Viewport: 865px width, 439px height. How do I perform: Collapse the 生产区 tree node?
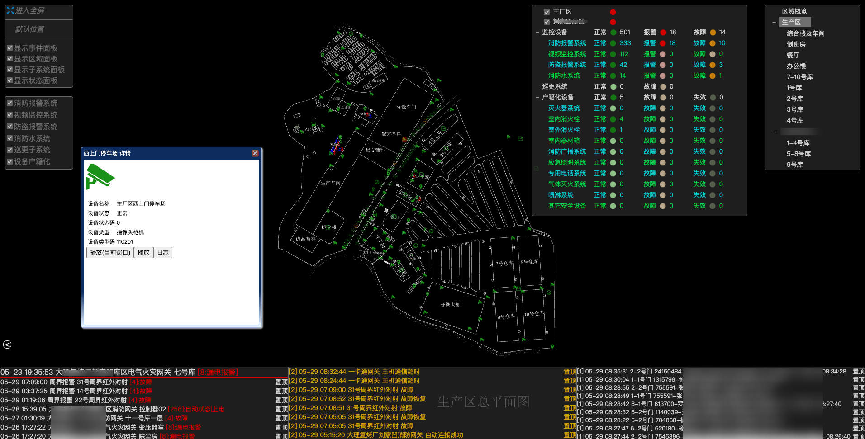click(x=774, y=23)
